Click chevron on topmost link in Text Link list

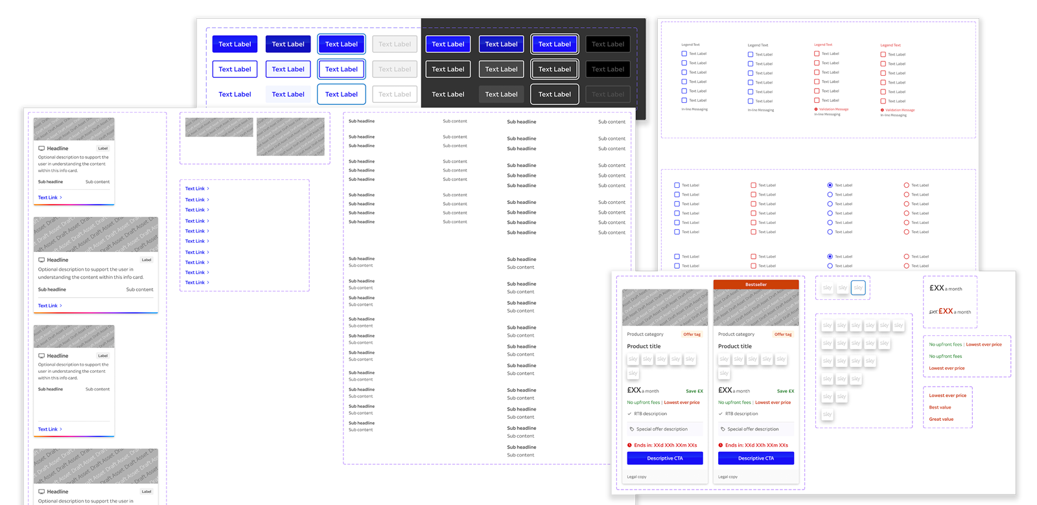coord(208,189)
